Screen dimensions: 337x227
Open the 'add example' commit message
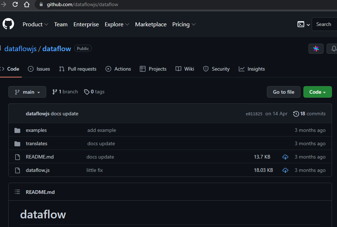pos(102,130)
